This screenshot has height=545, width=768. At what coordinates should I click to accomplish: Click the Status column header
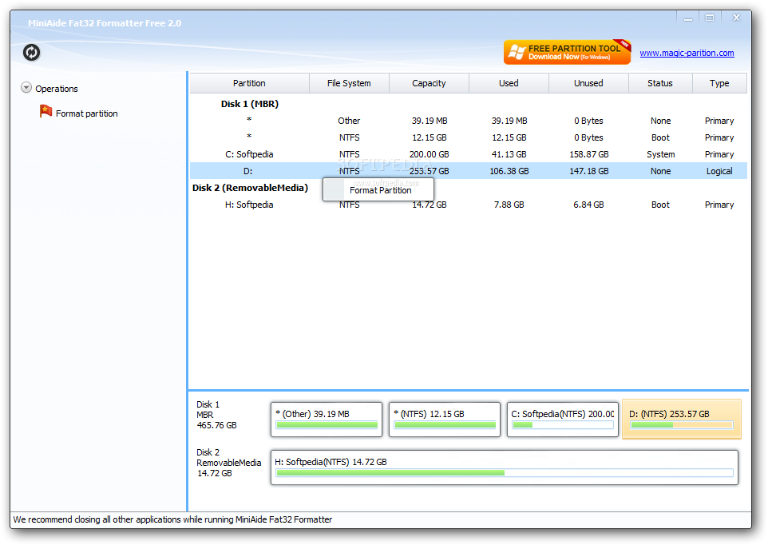(x=659, y=83)
